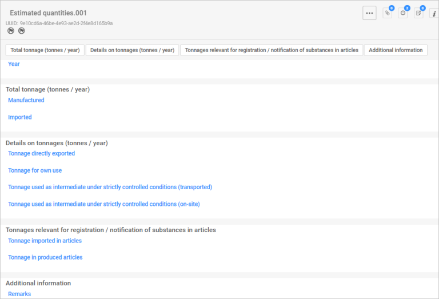Click the second flag icon under UUID

click(x=22, y=31)
